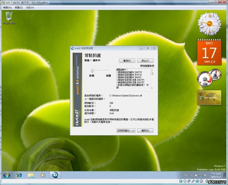Select the [POP3] line in provider list

pos(129,75)
